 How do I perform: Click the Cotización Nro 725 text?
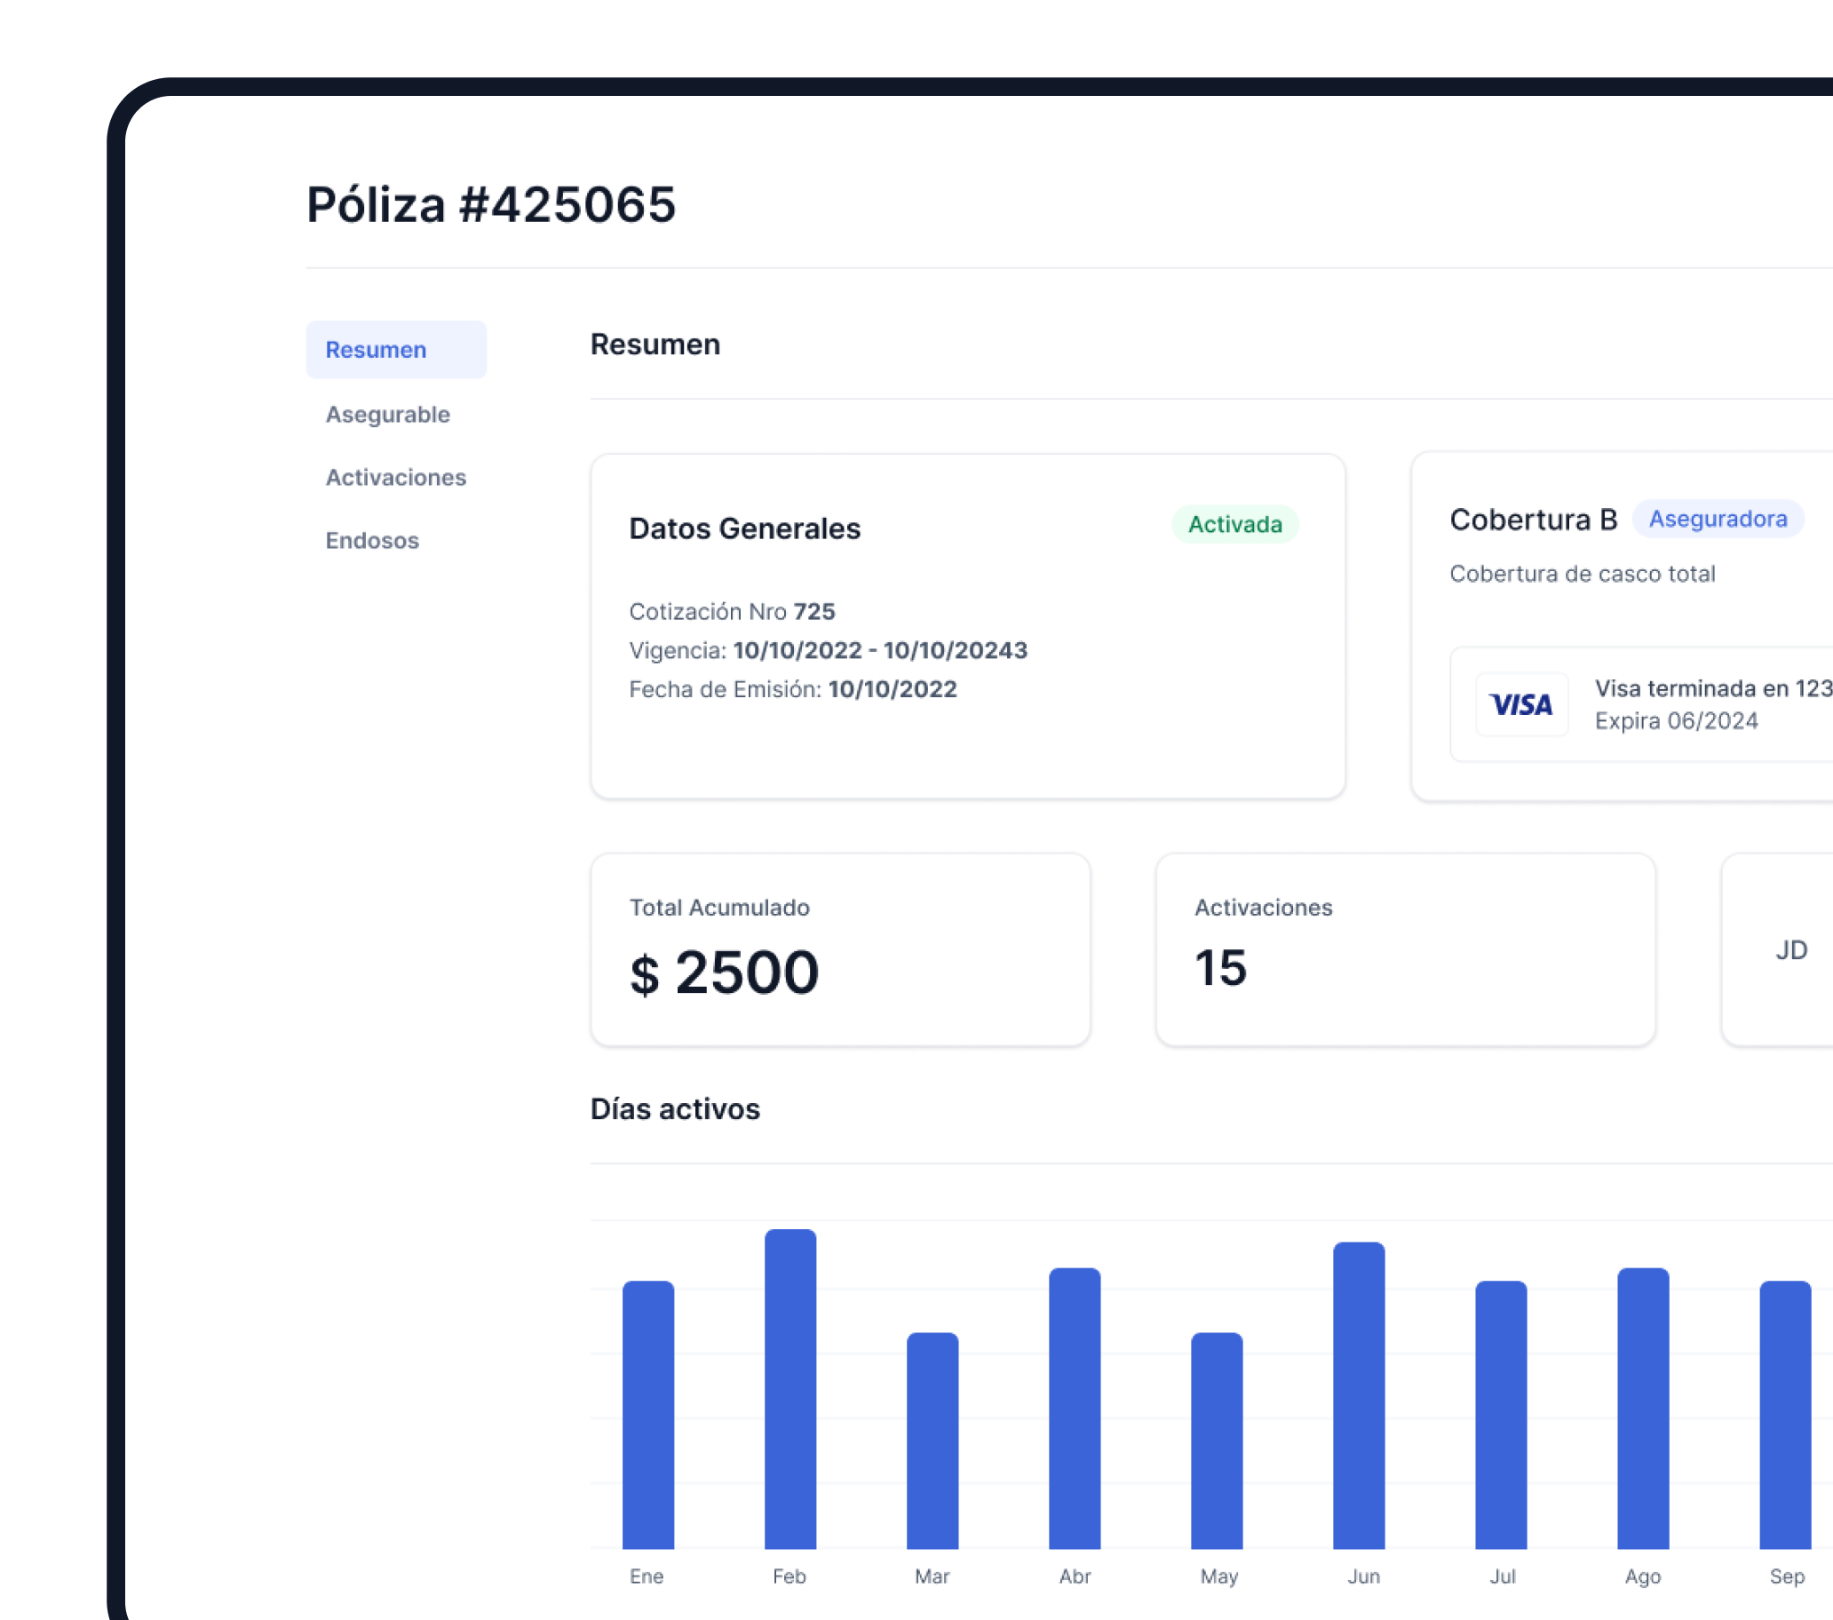(x=732, y=611)
